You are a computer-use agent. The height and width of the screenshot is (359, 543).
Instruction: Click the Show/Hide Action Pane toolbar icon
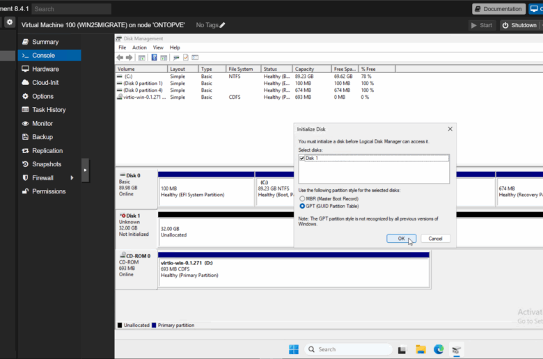164,58
